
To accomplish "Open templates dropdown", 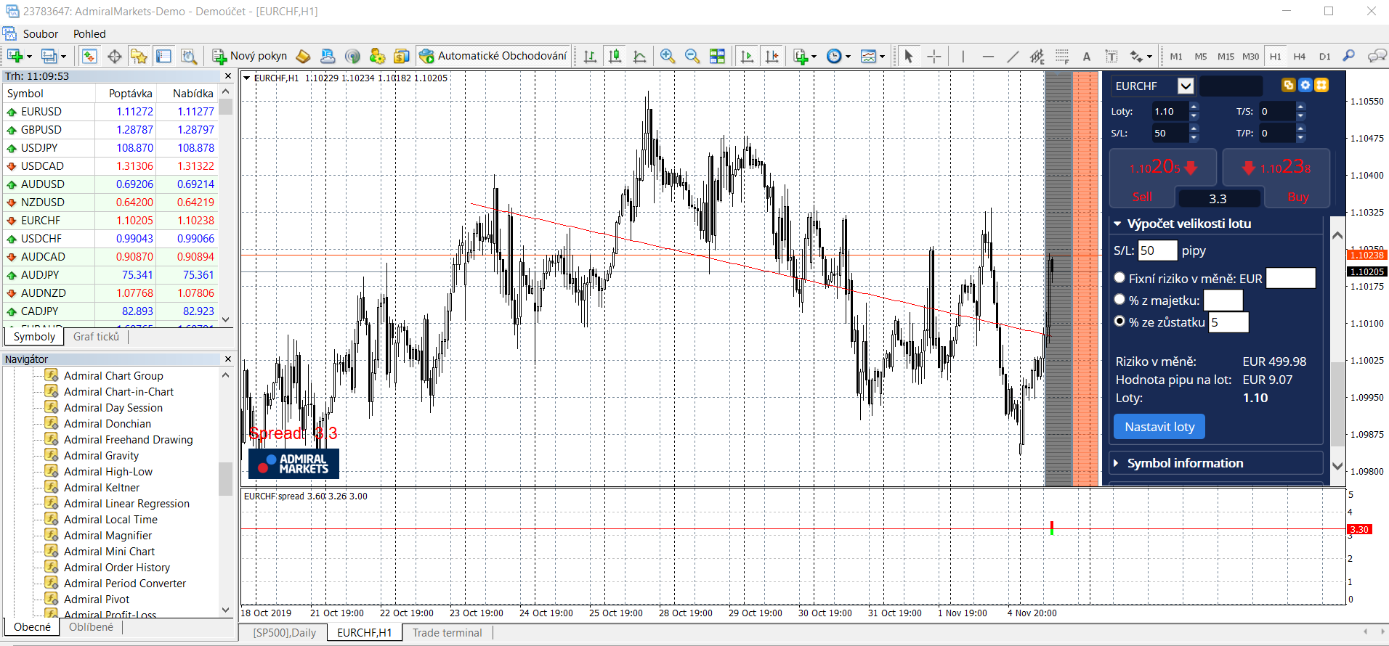I will pos(882,57).
